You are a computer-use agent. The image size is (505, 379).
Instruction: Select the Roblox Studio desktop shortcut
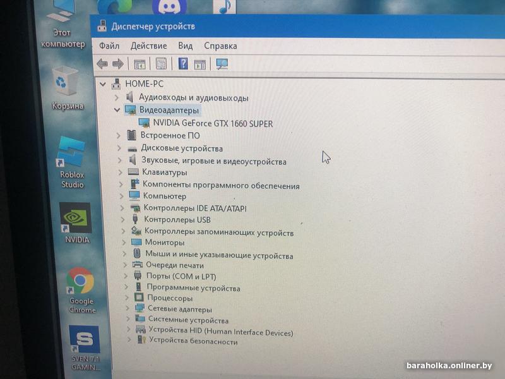tap(71, 163)
